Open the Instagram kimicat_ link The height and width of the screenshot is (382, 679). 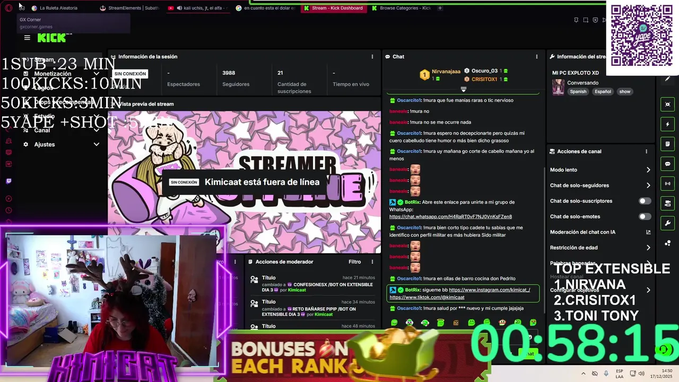point(489,290)
